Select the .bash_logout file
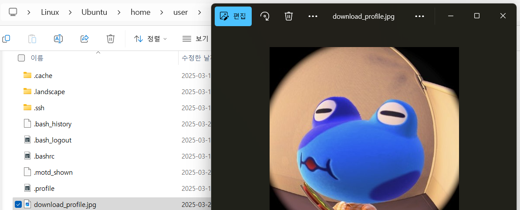Screen dimensions: 520x210 coord(52,140)
